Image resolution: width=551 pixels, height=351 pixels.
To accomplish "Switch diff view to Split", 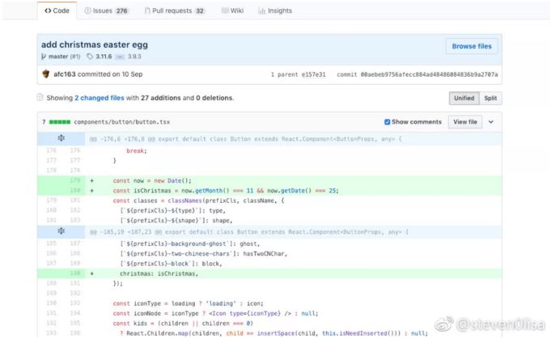I will click(490, 99).
